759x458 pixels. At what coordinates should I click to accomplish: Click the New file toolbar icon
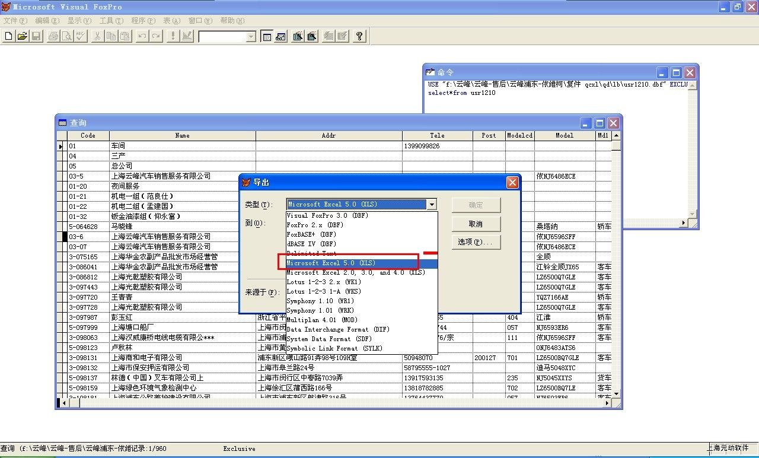9,36
